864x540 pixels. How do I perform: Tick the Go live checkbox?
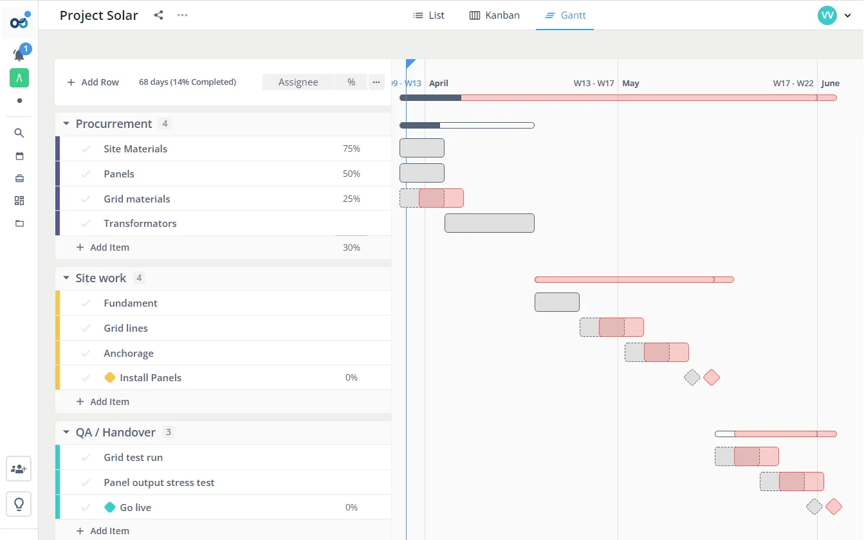click(x=86, y=507)
